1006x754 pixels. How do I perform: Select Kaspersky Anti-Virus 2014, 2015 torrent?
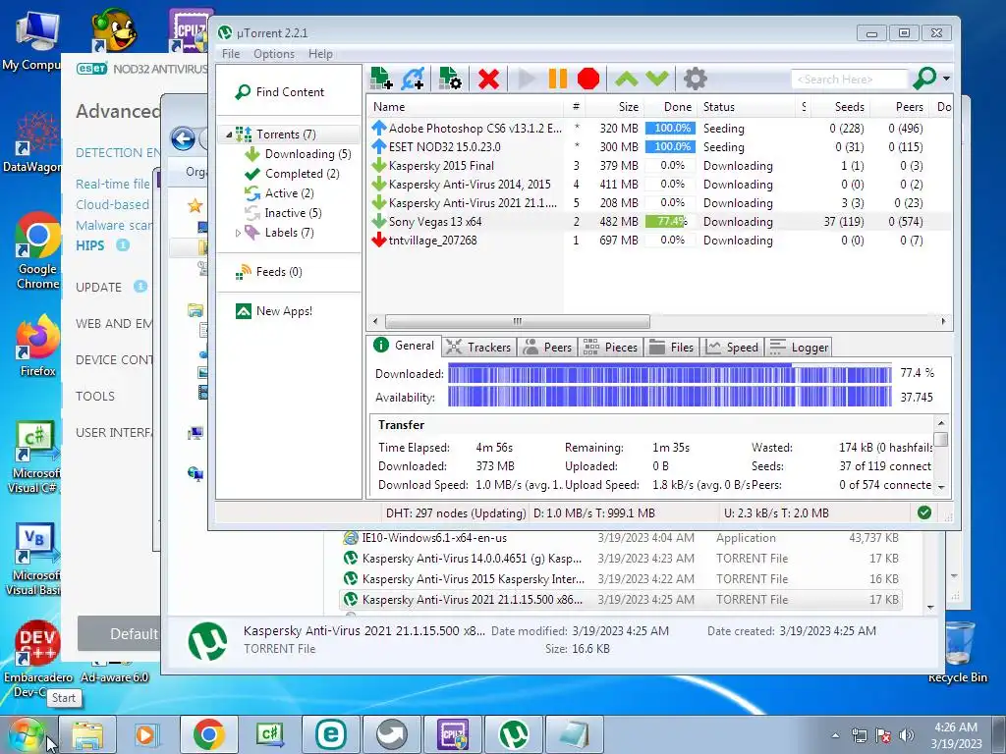coord(657,184)
